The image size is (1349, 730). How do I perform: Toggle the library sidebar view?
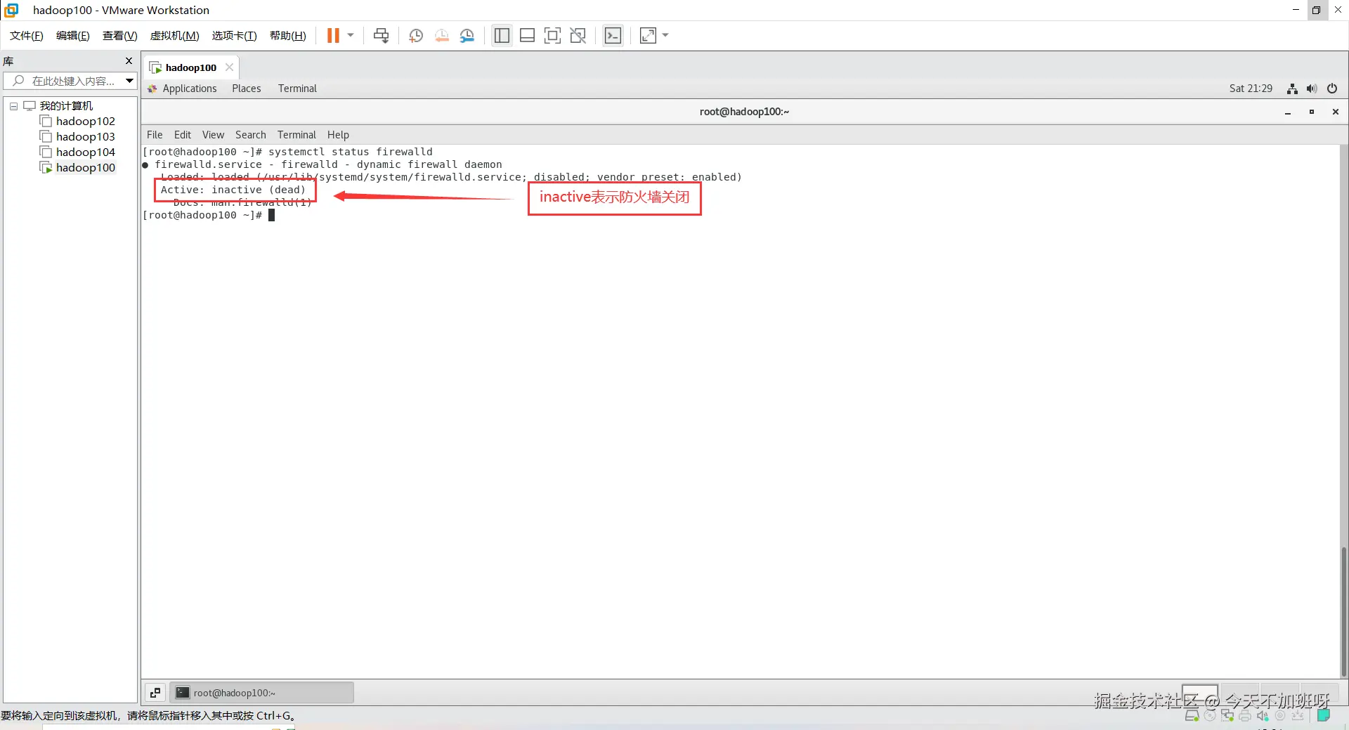502,36
